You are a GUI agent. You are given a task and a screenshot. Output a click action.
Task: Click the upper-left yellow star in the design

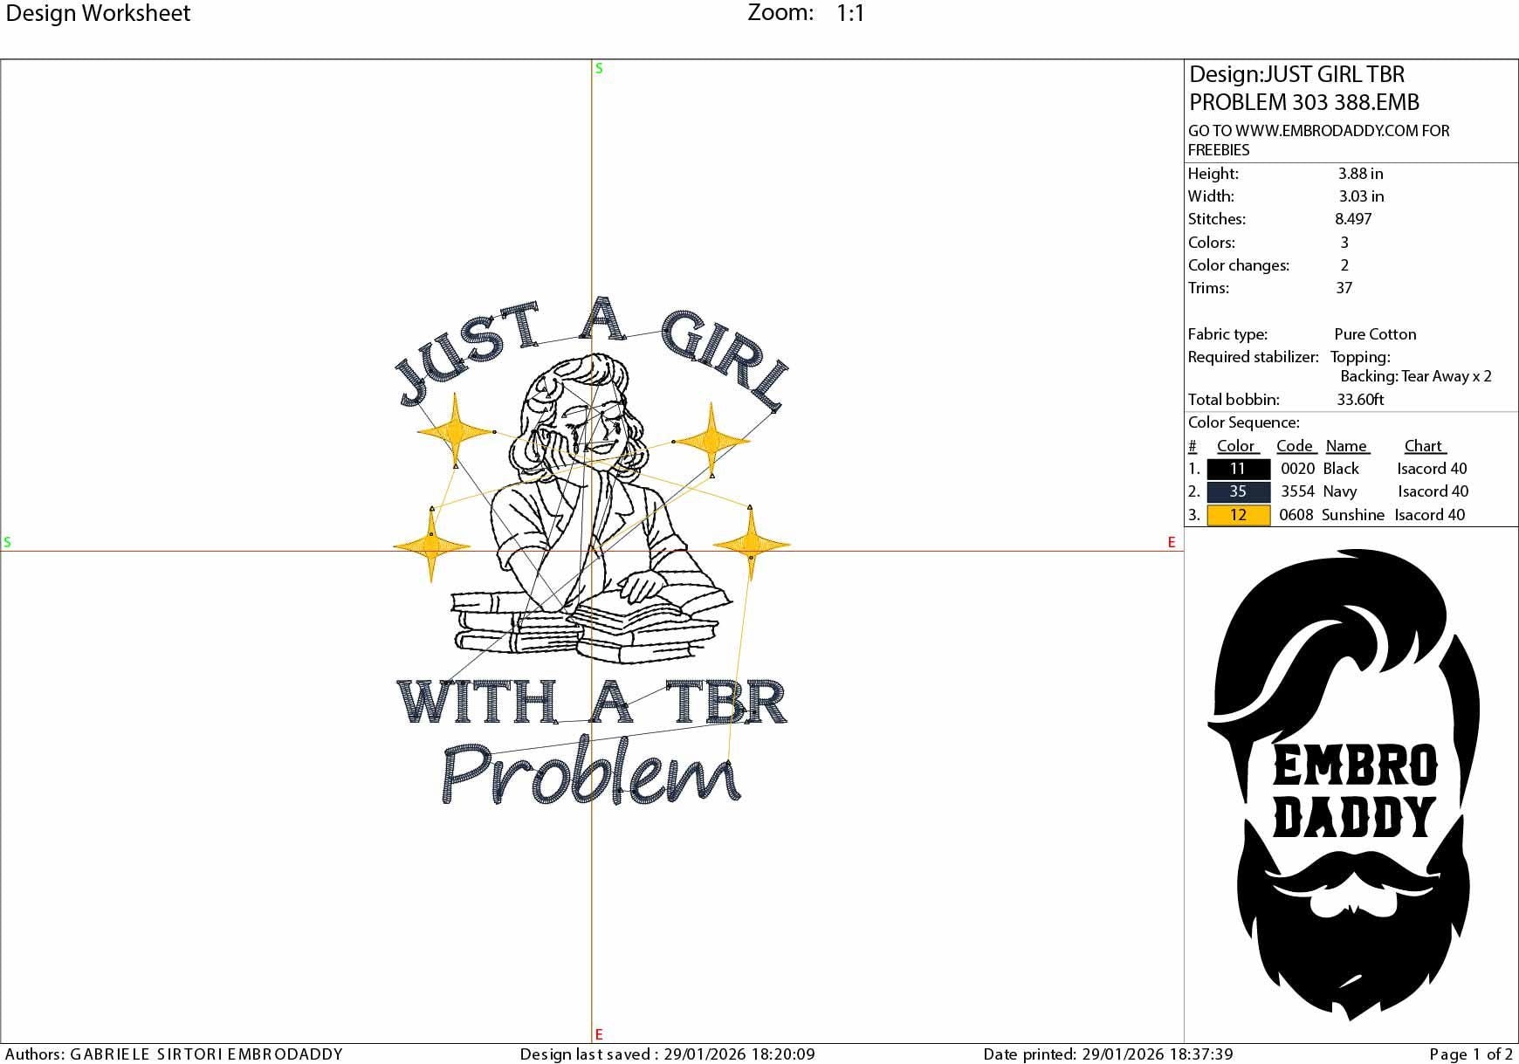(455, 431)
